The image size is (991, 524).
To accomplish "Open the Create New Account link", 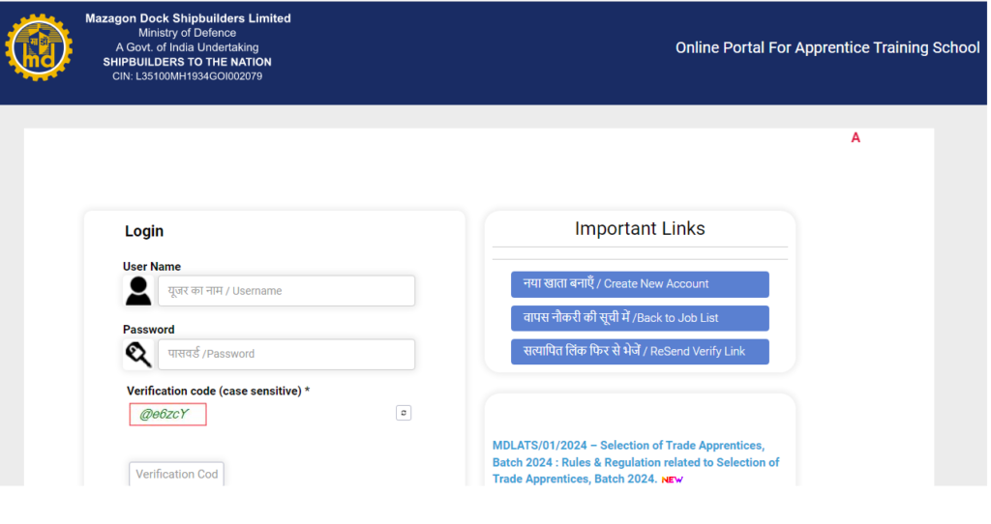I will point(640,284).
